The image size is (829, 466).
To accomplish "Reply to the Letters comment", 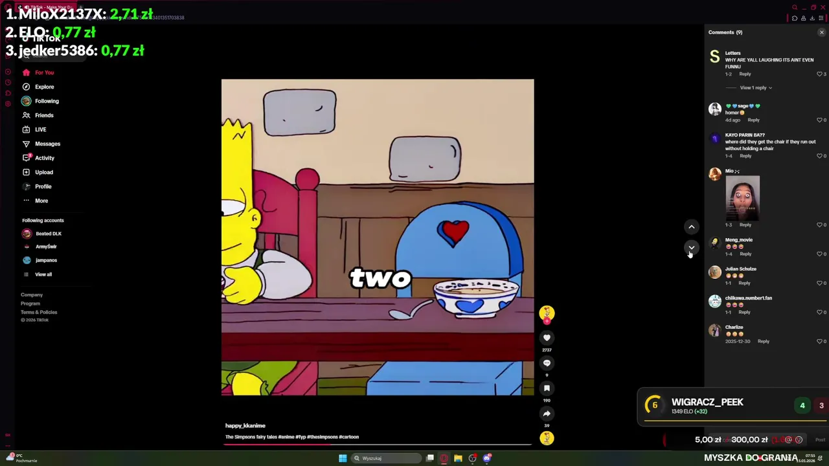I will (745, 74).
